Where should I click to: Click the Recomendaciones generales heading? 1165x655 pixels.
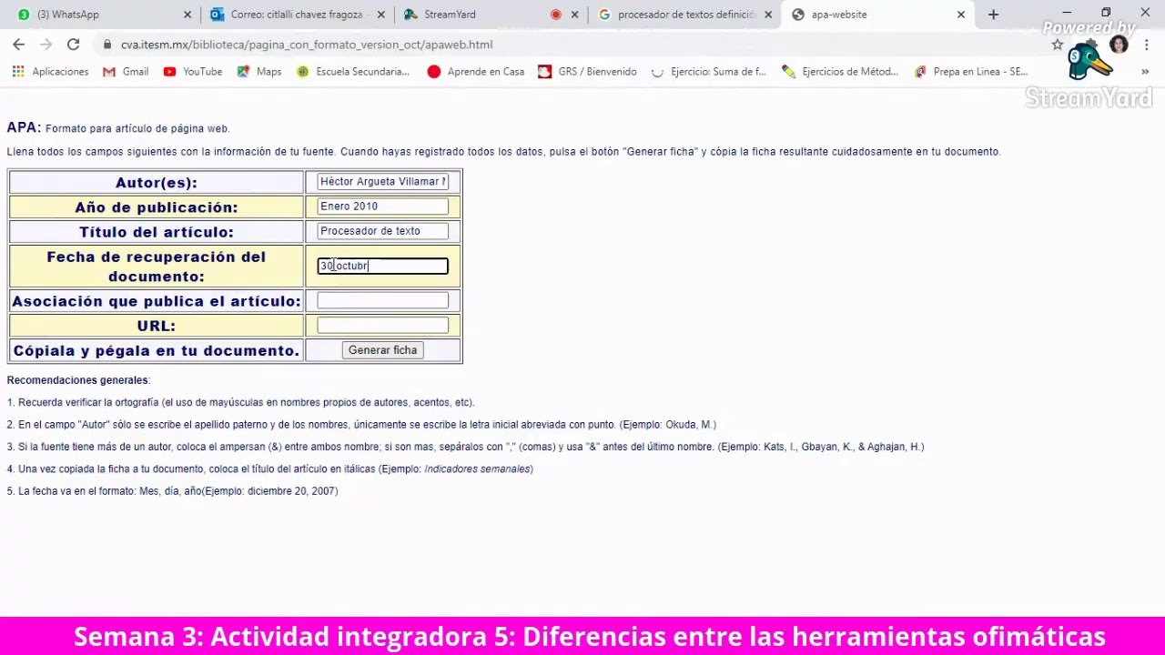tap(78, 380)
